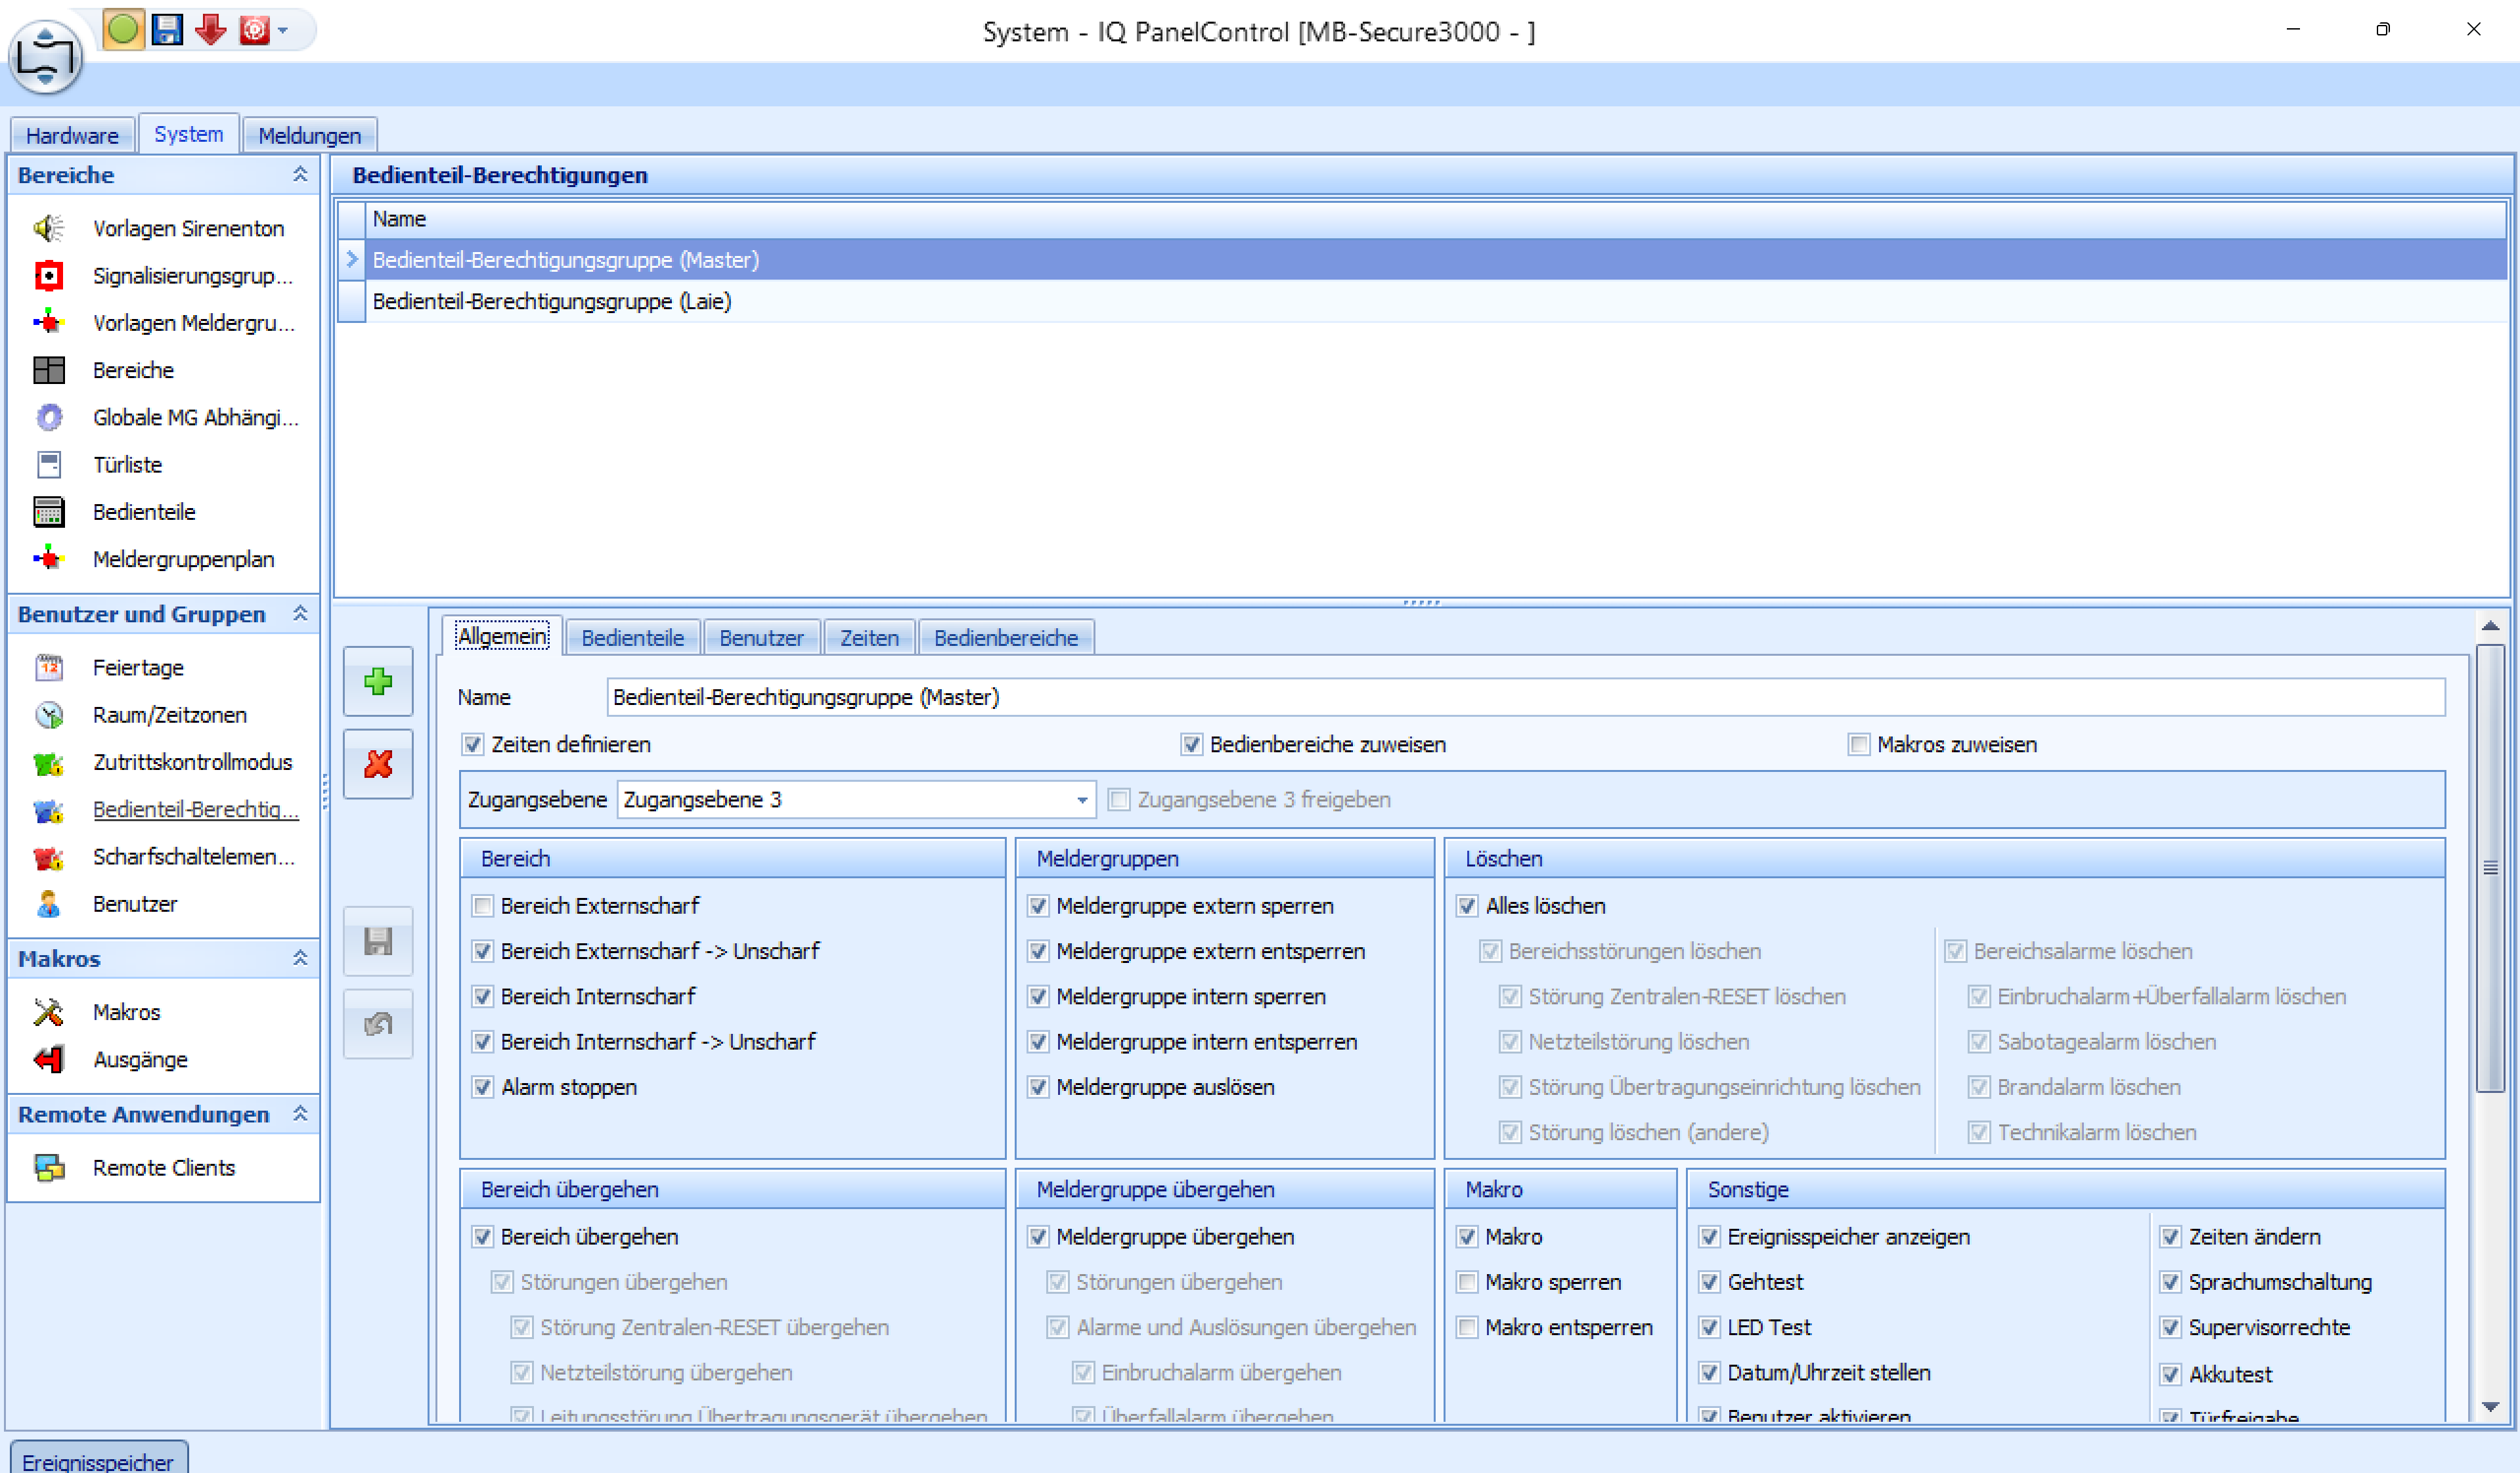
Task: Collapse the Bereiche sidebar section
Action: point(299,175)
